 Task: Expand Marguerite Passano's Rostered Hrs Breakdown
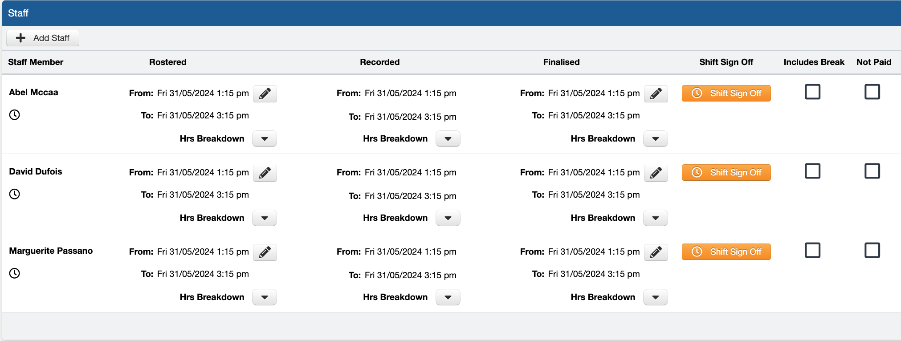(265, 297)
